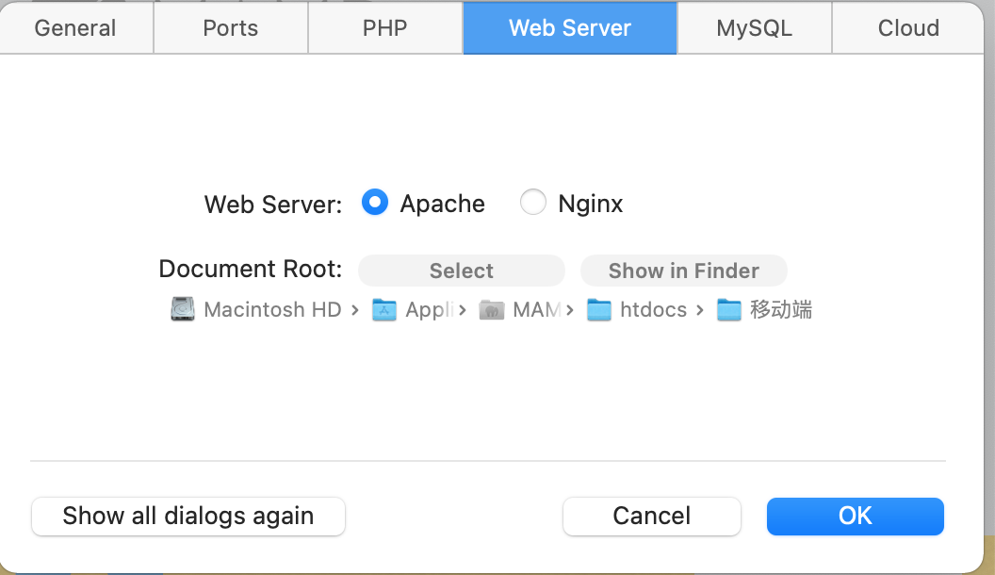995x575 pixels.
Task: Open the MySQL tab
Action: click(x=755, y=27)
